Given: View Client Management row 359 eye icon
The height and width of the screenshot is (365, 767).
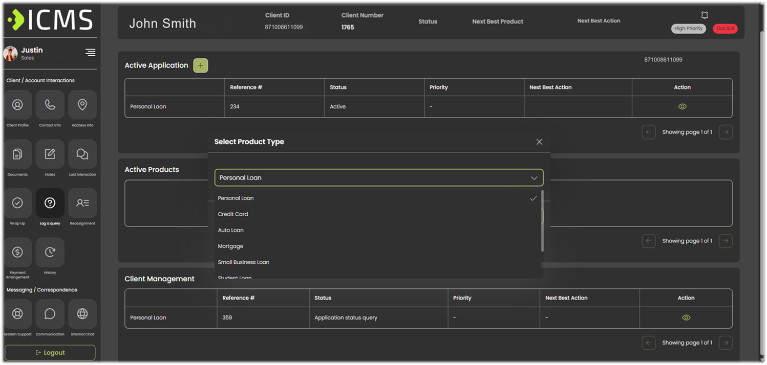Looking at the screenshot, I should point(686,317).
